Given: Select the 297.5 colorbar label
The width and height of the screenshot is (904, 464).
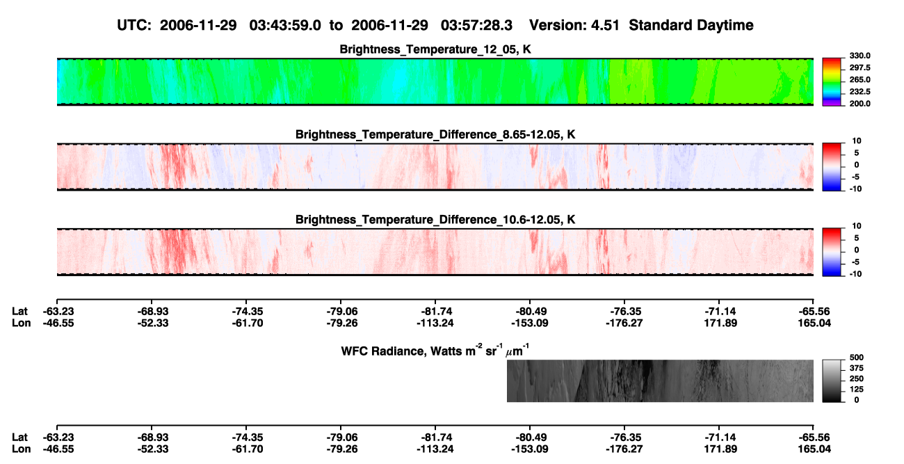Looking at the screenshot, I should point(859,67).
